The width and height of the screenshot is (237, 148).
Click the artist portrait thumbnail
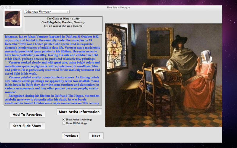click(12, 19)
